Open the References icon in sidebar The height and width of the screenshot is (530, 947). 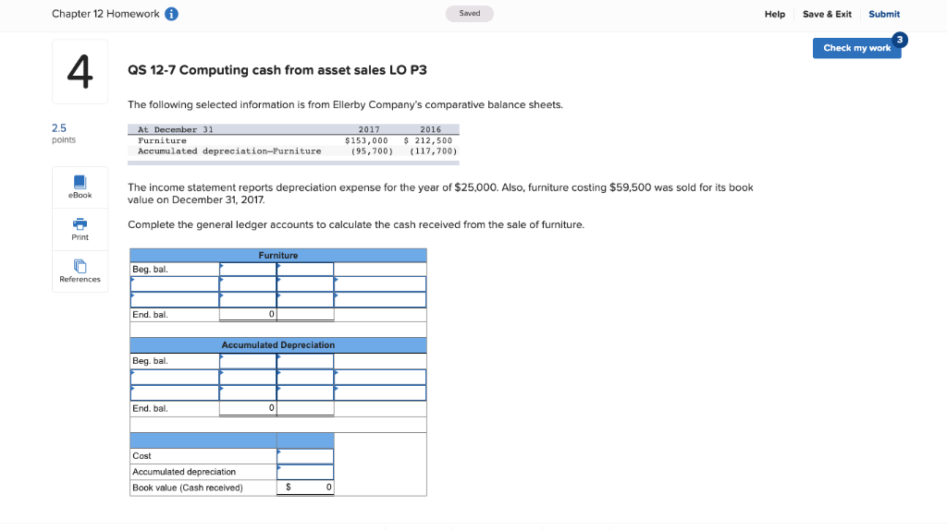click(x=80, y=271)
